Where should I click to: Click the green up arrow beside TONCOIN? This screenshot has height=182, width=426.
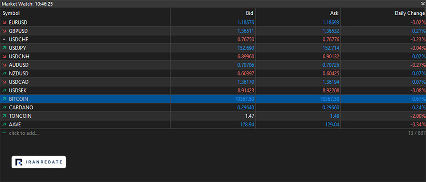click(4, 116)
